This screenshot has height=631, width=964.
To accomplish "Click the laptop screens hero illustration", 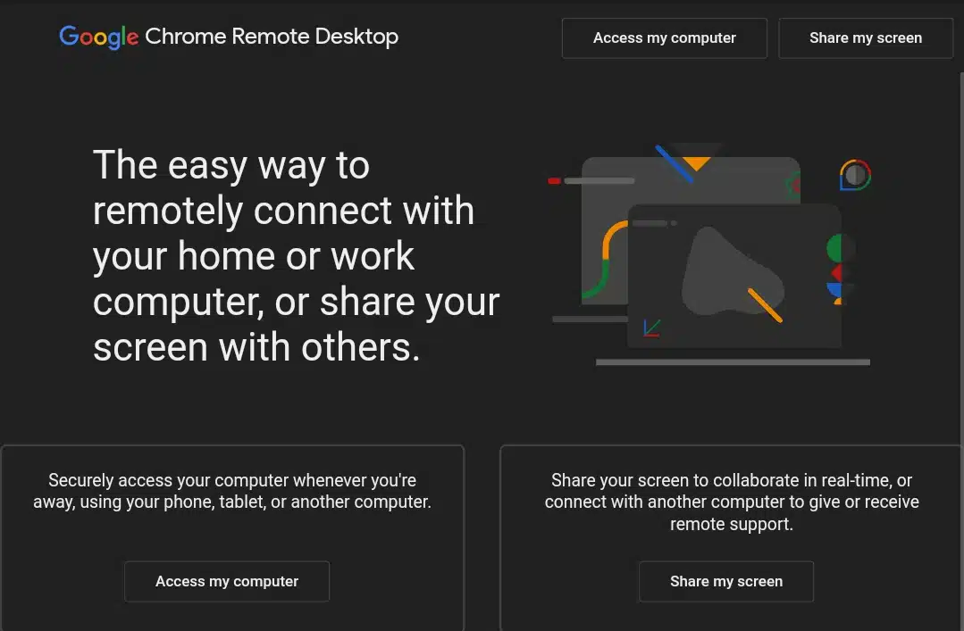I will click(x=709, y=255).
